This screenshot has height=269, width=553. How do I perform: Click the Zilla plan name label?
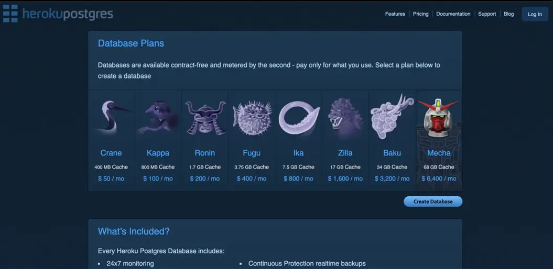pyautogui.click(x=345, y=153)
